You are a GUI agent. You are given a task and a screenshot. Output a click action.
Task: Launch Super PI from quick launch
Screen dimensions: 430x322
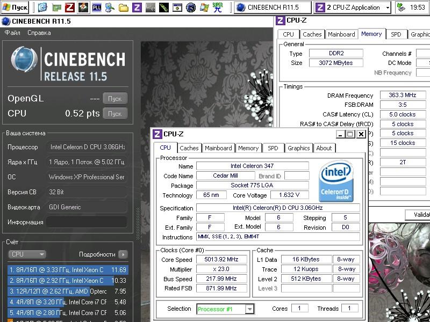[218, 8]
